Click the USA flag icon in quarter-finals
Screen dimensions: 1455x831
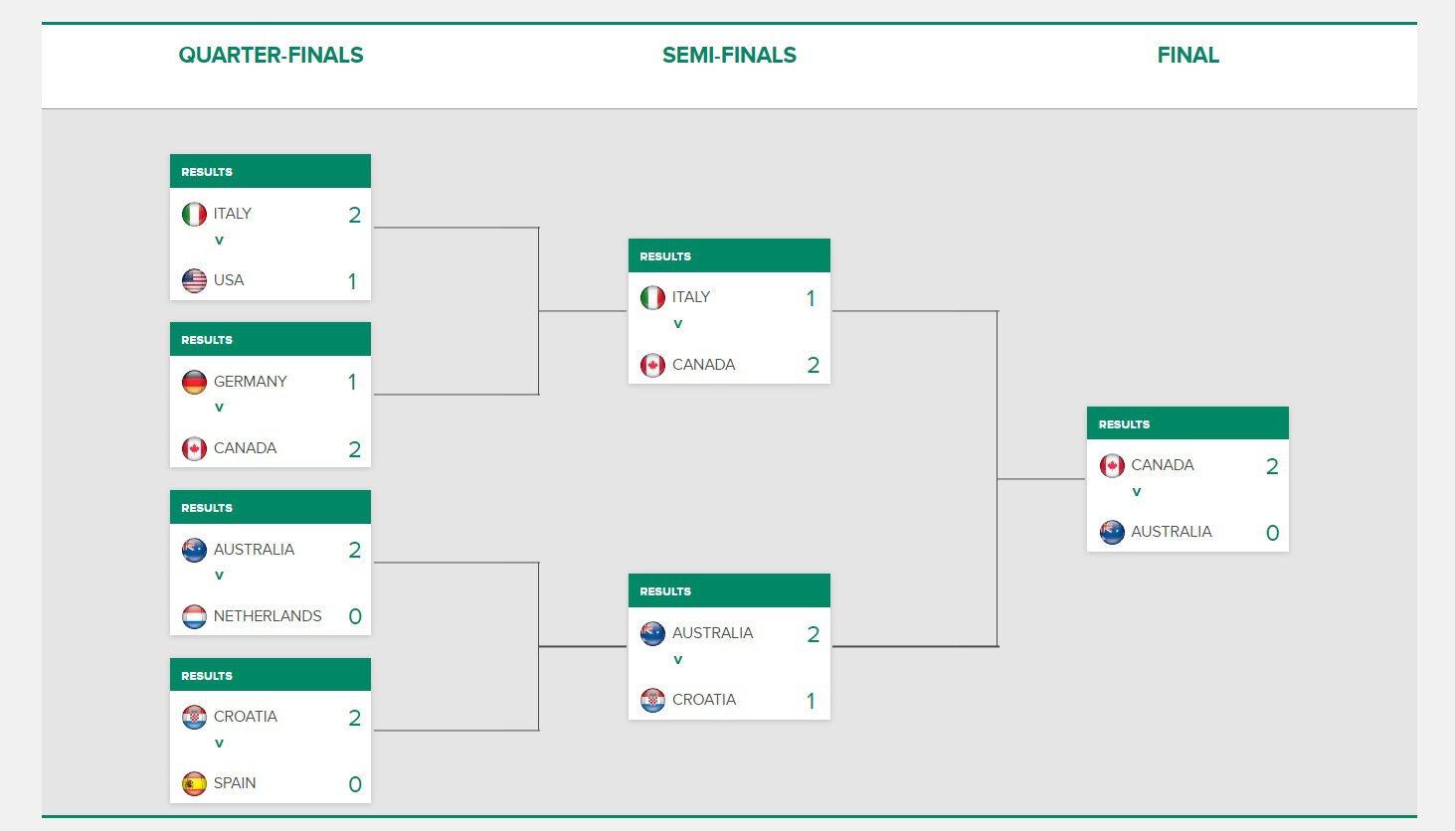[194, 280]
